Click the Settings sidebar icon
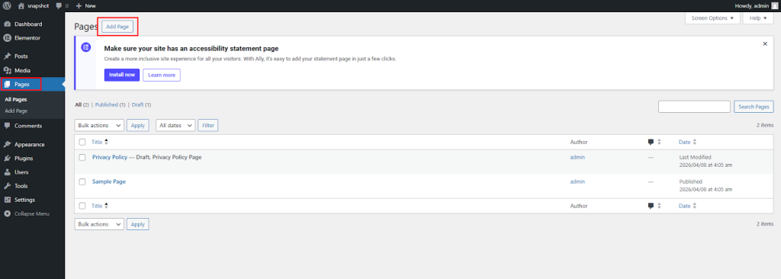Viewport: 781px width, 279px height. pos(8,200)
